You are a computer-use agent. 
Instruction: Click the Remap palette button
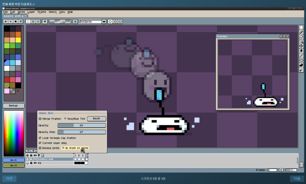pyautogui.click(x=14, y=106)
